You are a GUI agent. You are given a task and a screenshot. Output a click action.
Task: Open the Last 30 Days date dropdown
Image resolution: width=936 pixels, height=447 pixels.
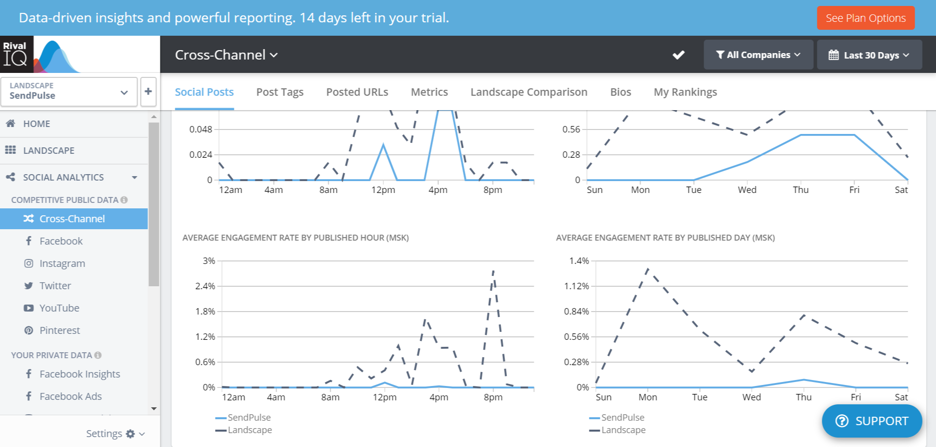pos(869,55)
